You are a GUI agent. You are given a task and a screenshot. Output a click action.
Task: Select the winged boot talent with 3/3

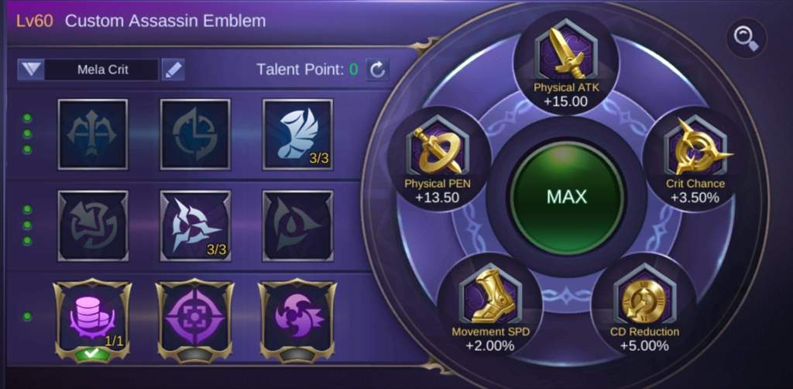coord(297,134)
